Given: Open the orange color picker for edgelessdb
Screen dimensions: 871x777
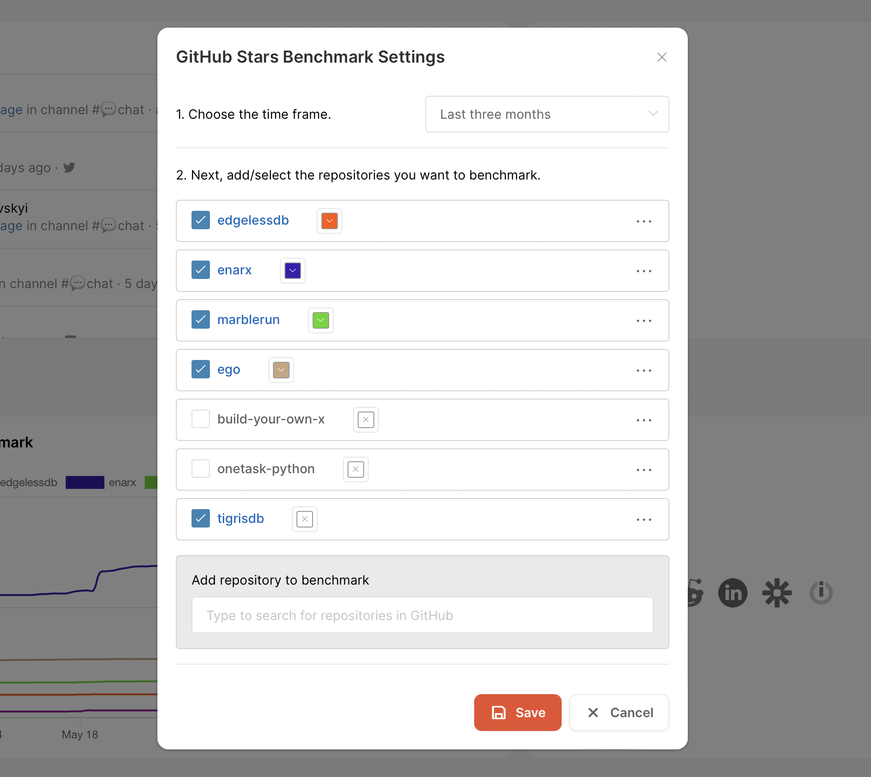Looking at the screenshot, I should [x=330, y=221].
